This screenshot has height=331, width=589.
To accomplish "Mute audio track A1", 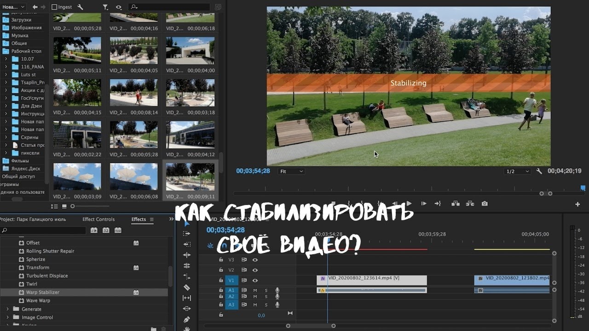I will (255, 290).
